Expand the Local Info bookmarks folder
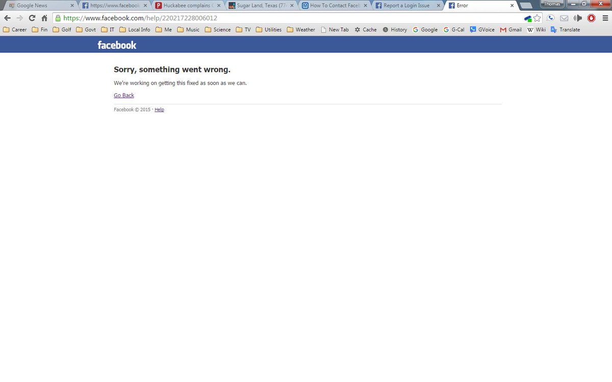 click(x=135, y=30)
